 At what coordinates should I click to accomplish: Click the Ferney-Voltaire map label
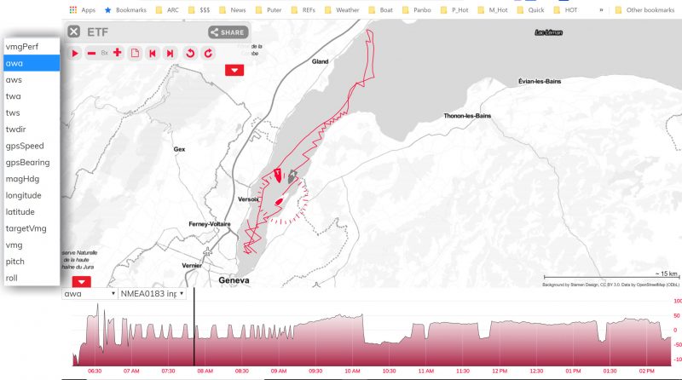(x=210, y=224)
